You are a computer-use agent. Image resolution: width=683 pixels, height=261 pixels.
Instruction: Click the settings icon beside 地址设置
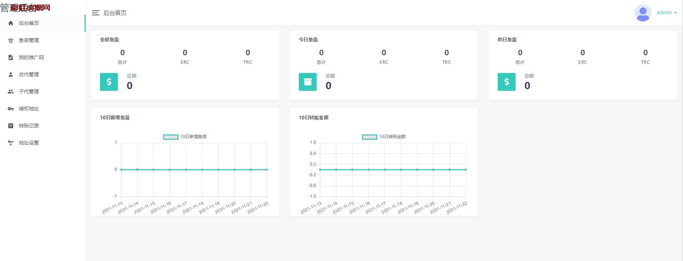pos(11,143)
